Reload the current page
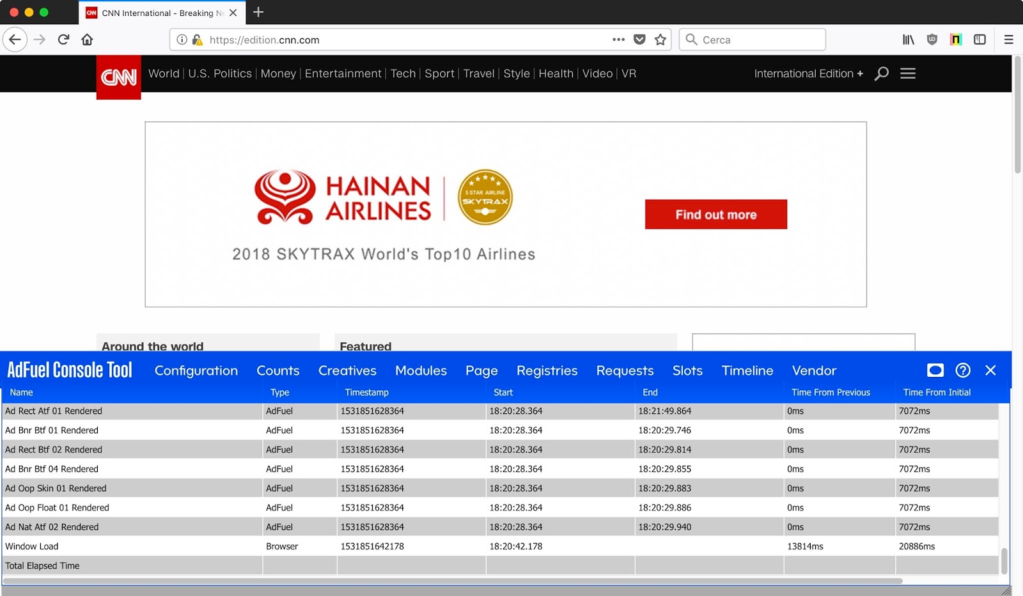Screen dimensions: 1023x596 pyautogui.click(x=63, y=40)
